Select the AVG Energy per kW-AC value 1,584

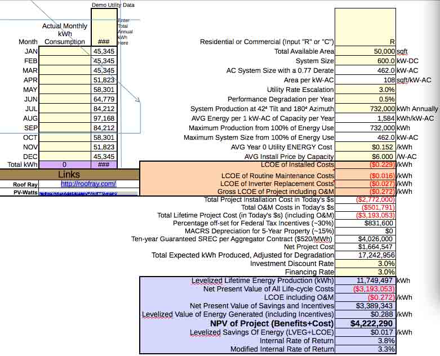coord(365,118)
